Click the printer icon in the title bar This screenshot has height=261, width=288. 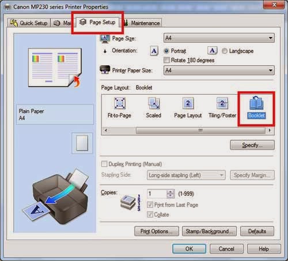click(7, 7)
